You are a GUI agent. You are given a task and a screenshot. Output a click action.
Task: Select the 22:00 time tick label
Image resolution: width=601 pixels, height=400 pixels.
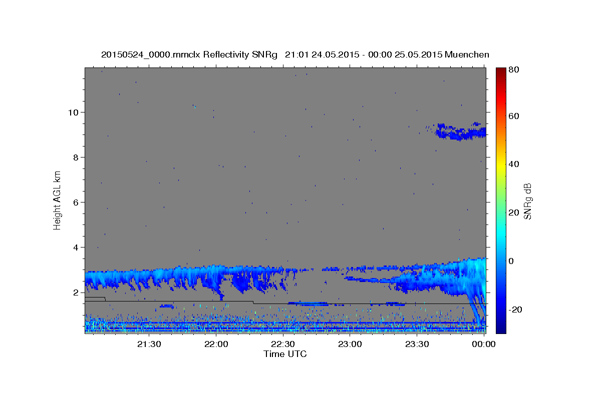[x=216, y=344]
